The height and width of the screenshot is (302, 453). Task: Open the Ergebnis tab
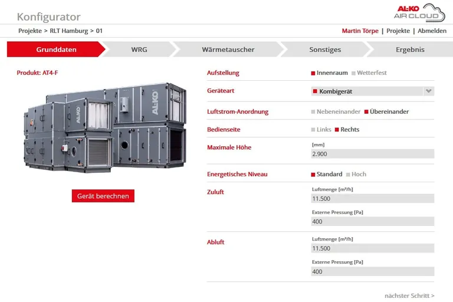point(410,50)
